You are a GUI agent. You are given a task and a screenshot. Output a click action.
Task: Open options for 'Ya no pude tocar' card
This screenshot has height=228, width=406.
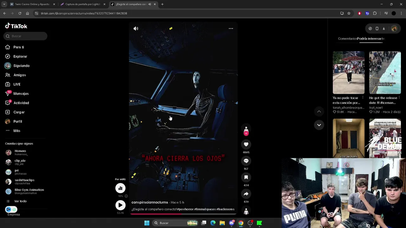(363, 98)
